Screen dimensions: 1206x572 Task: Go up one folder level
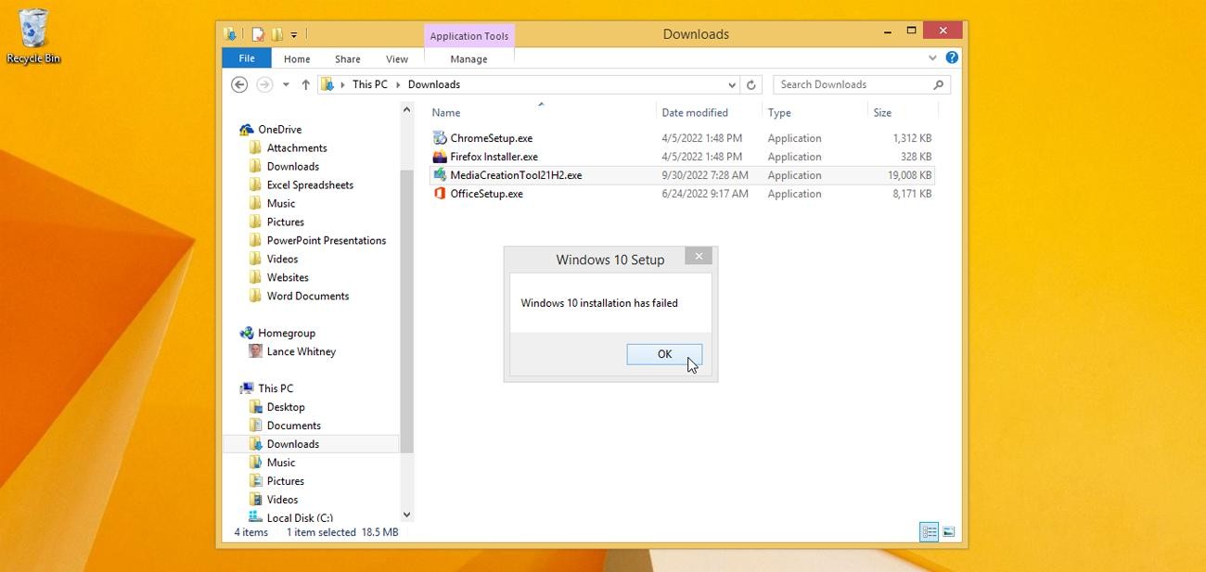305,84
